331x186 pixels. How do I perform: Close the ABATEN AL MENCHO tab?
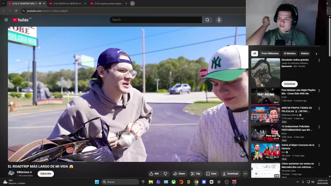point(85,3)
